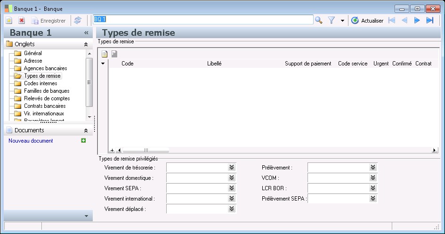Click the Actualiser refresh button
Viewport: 445px width, 234px height.
click(x=367, y=20)
